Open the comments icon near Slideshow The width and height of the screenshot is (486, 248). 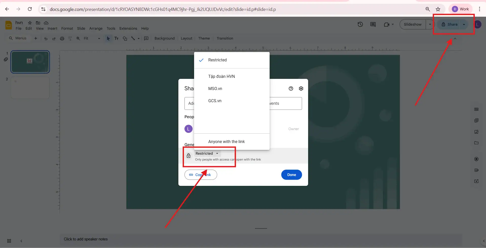pos(373,24)
